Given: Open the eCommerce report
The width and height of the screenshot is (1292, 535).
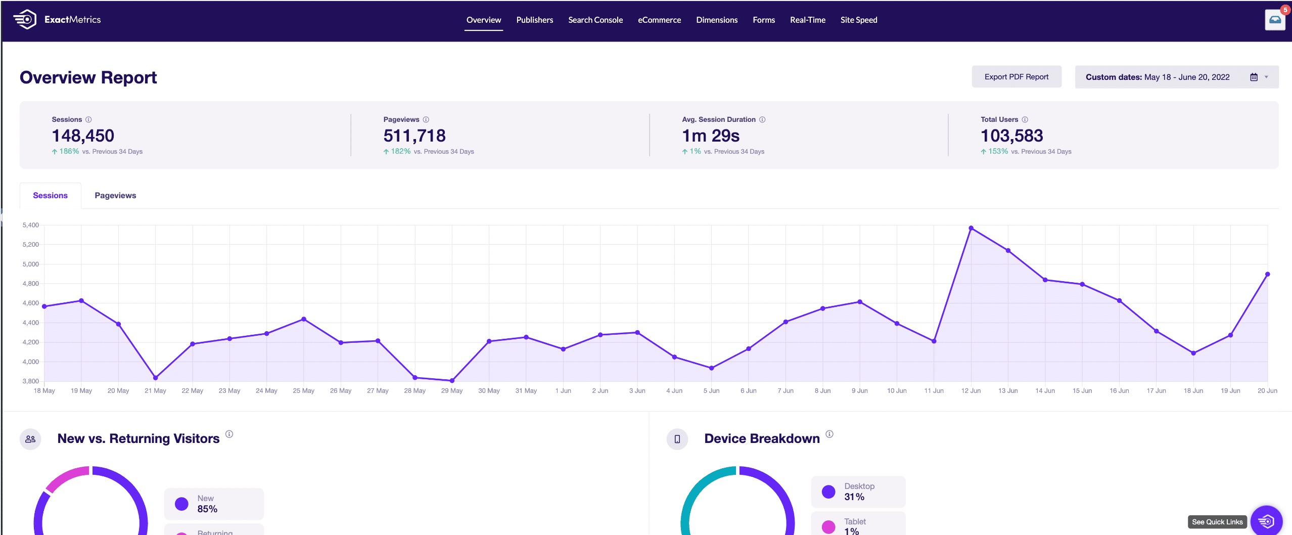Looking at the screenshot, I should (x=659, y=20).
